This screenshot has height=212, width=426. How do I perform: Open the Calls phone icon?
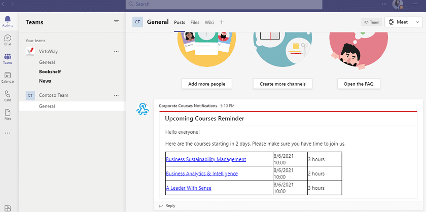(x=8, y=96)
